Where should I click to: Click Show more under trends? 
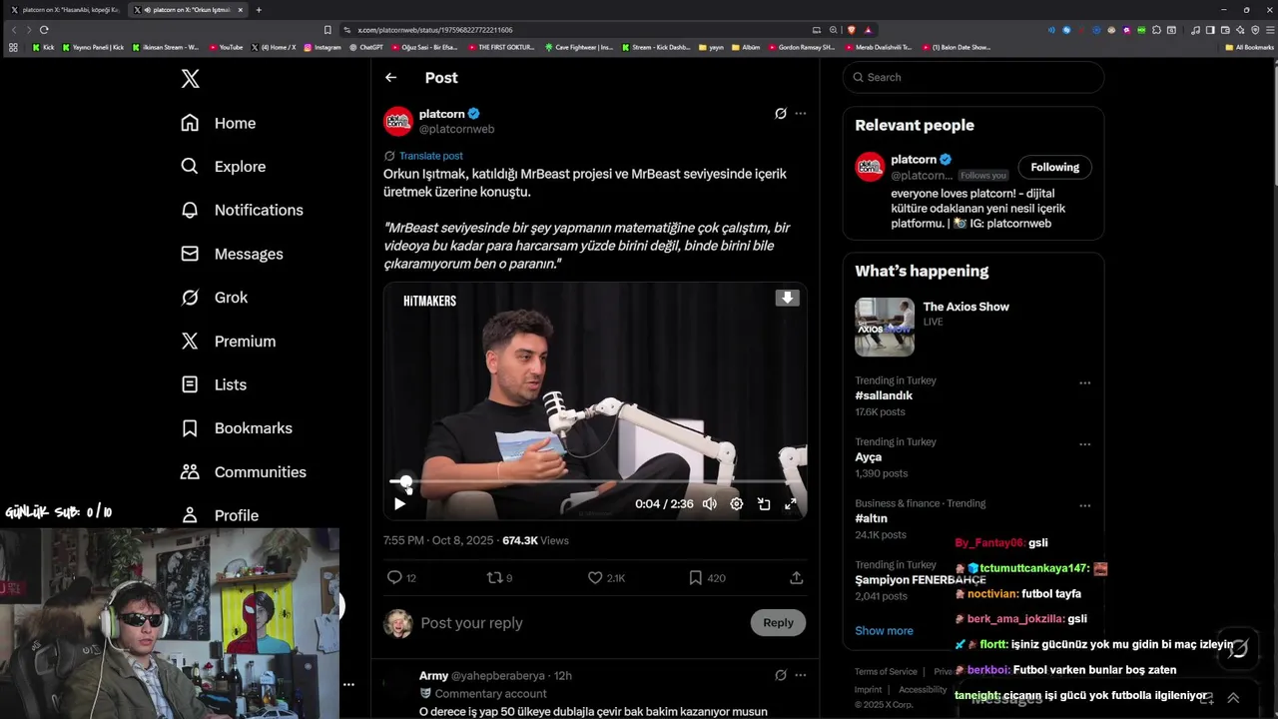(x=884, y=631)
